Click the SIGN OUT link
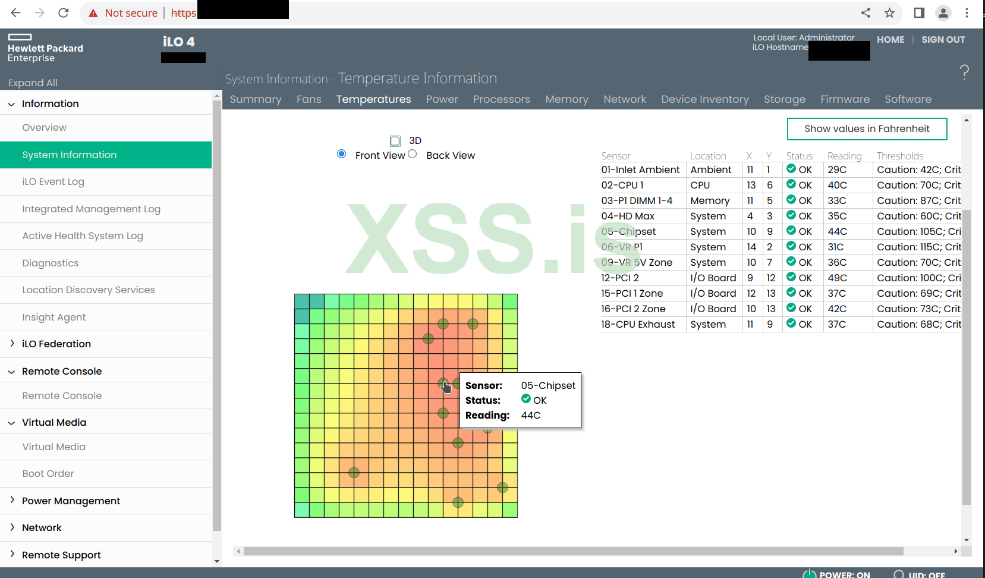Screen dimensions: 985x578 pyautogui.click(x=943, y=40)
